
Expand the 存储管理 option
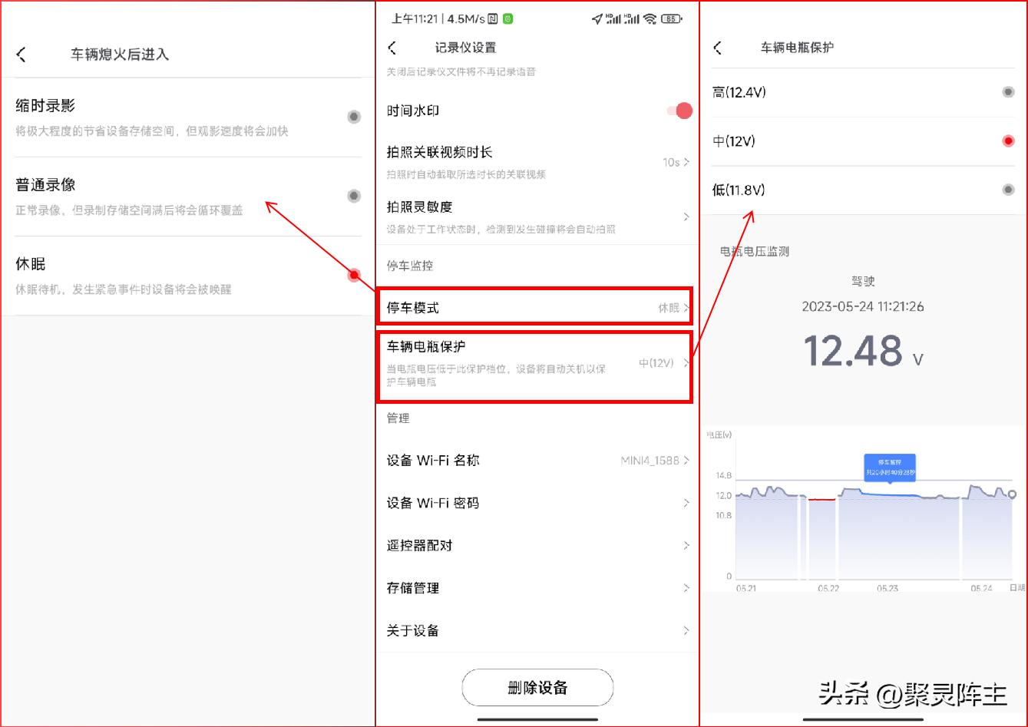(x=535, y=588)
